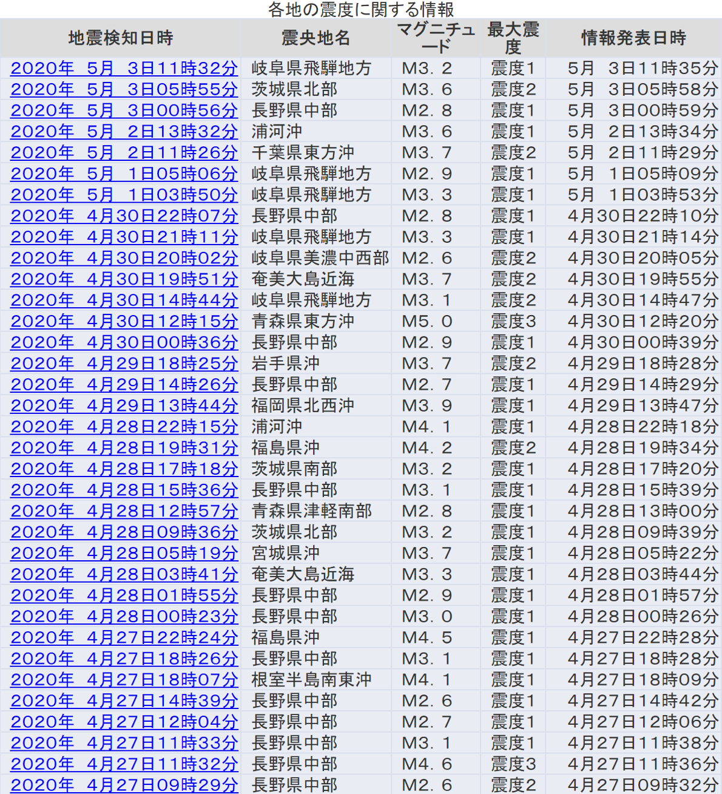Image resolution: width=722 pixels, height=794 pixels.
Task: Open the 2020年5月1日05時06分 earthquake report
Action: (124, 174)
